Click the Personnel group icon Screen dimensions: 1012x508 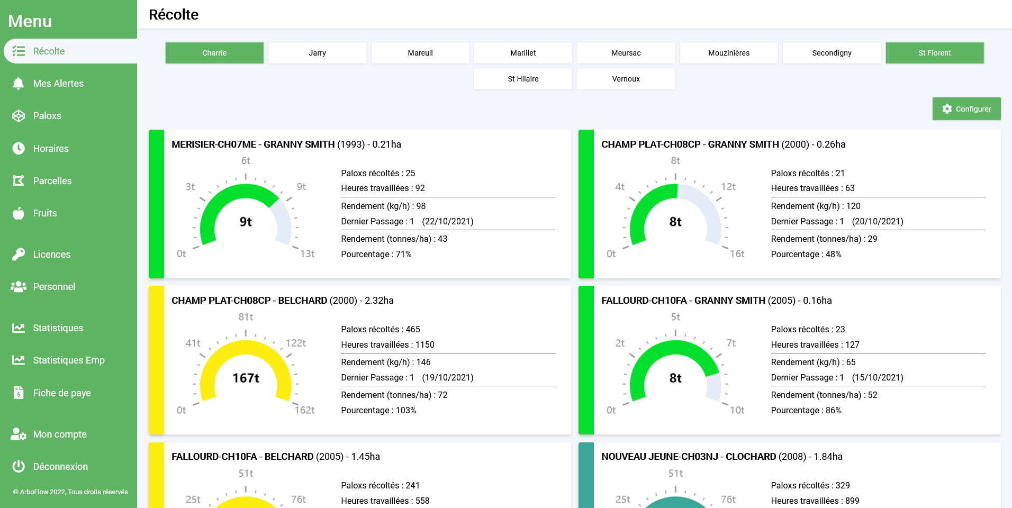point(19,287)
